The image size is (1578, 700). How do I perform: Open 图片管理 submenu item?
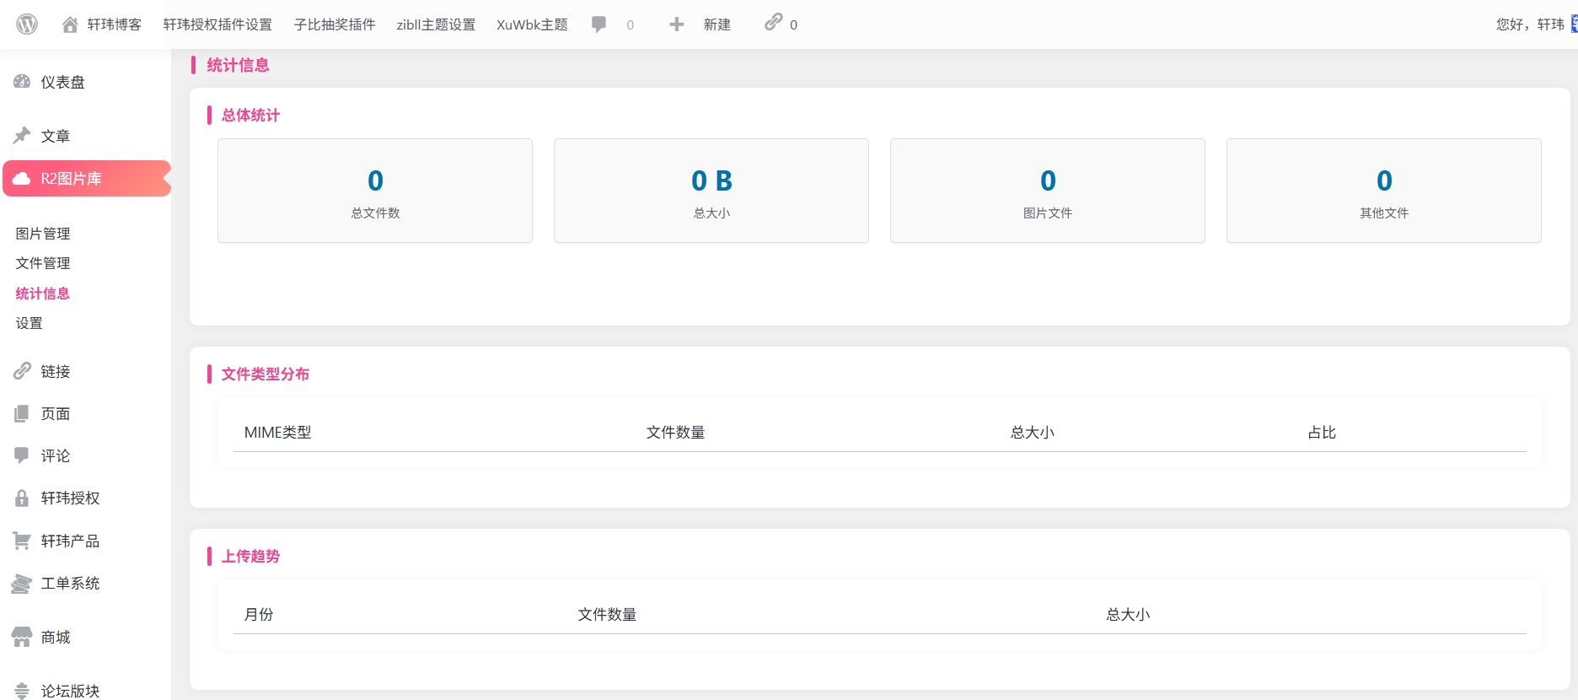[43, 234]
